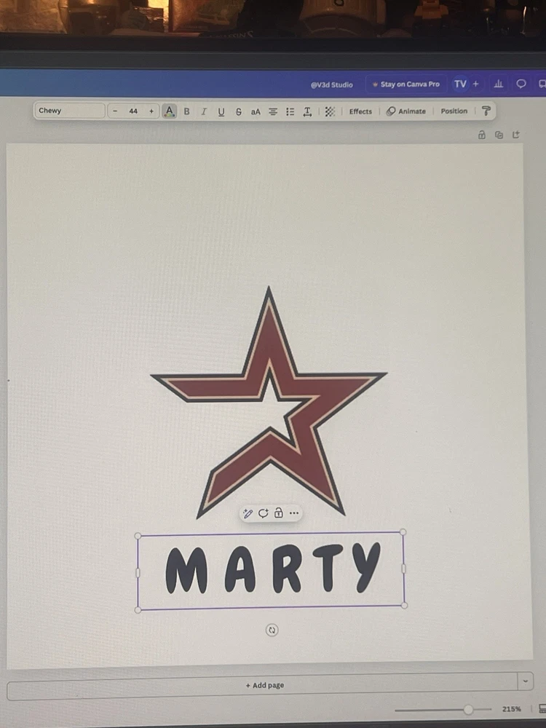Open the more options ellipsis above the text

pyautogui.click(x=294, y=513)
